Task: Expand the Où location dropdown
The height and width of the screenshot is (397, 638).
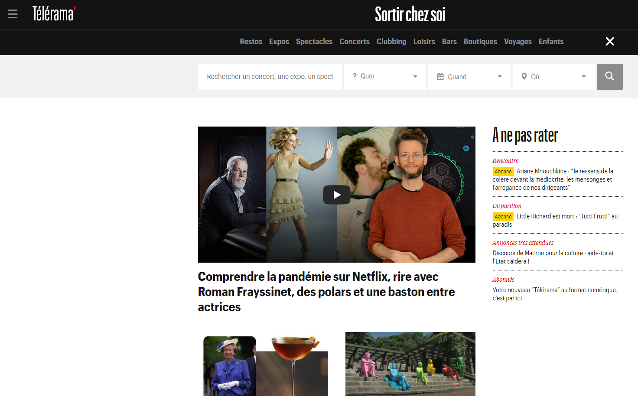Action: [x=553, y=77]
